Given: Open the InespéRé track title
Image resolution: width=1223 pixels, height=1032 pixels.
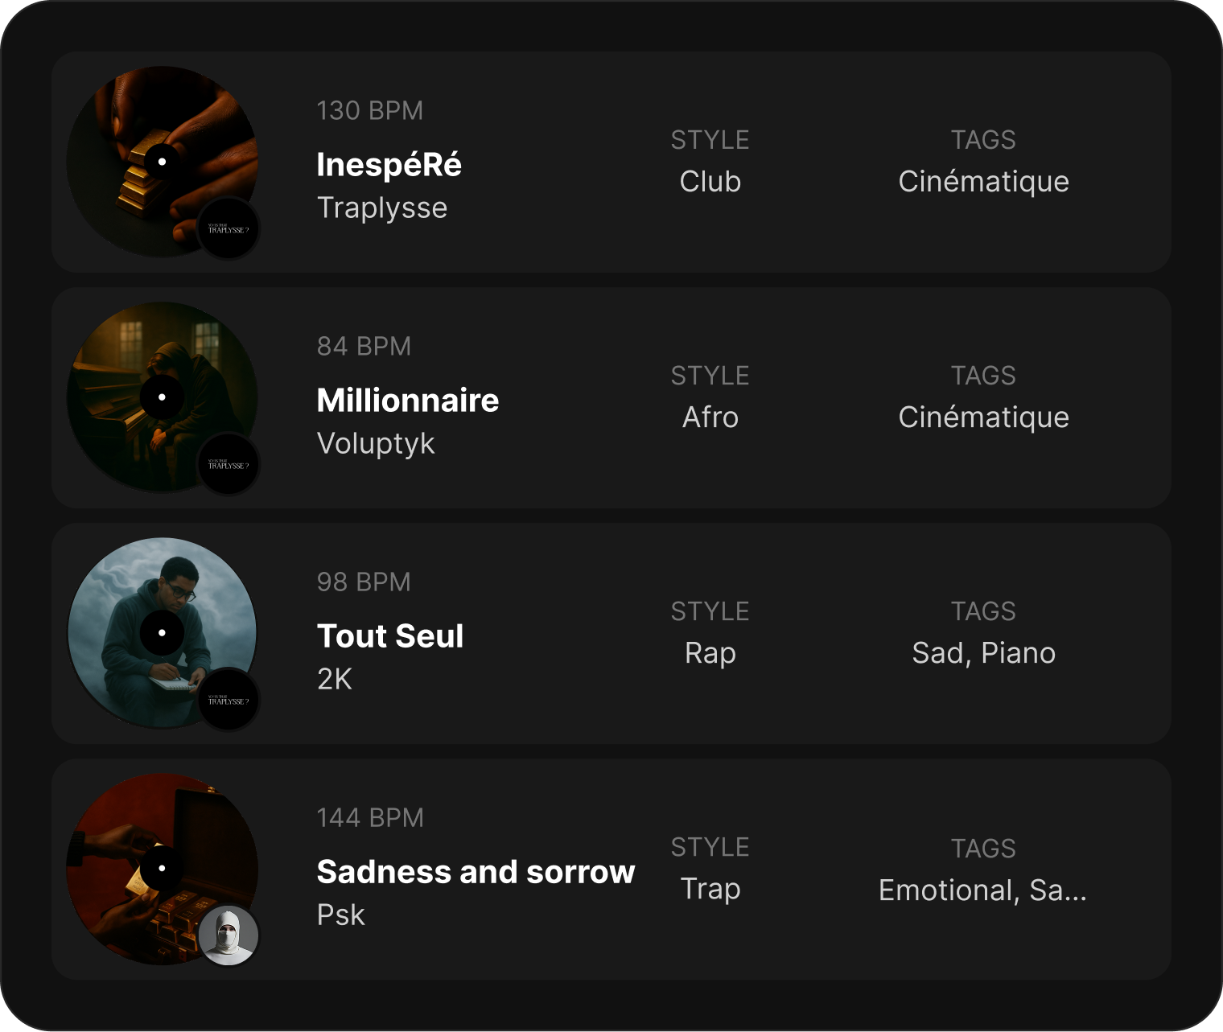Looking at the screenshot, I should pos(389,165).
